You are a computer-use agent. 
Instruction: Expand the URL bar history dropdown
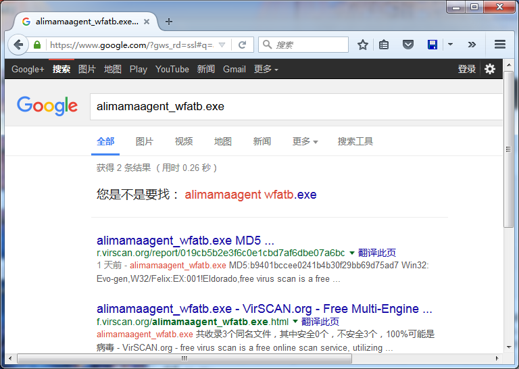pos(222,45)
